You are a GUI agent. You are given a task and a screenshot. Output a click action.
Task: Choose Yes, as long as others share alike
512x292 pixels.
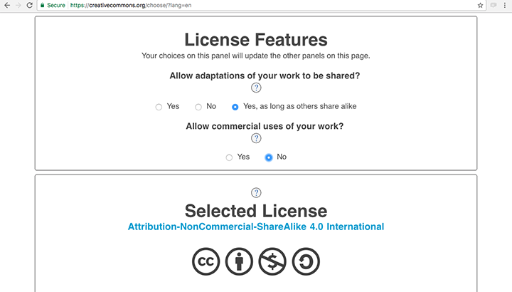[x=235, y=107]
